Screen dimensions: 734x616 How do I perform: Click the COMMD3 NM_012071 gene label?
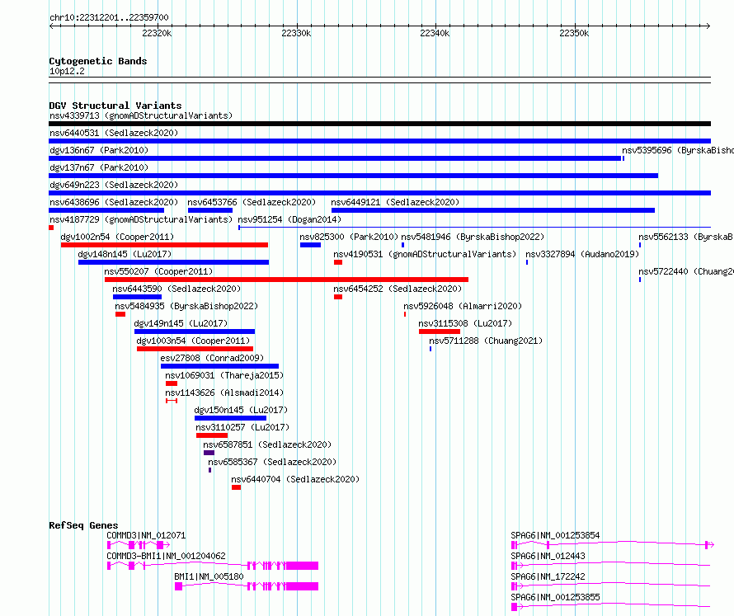point(146,535)
